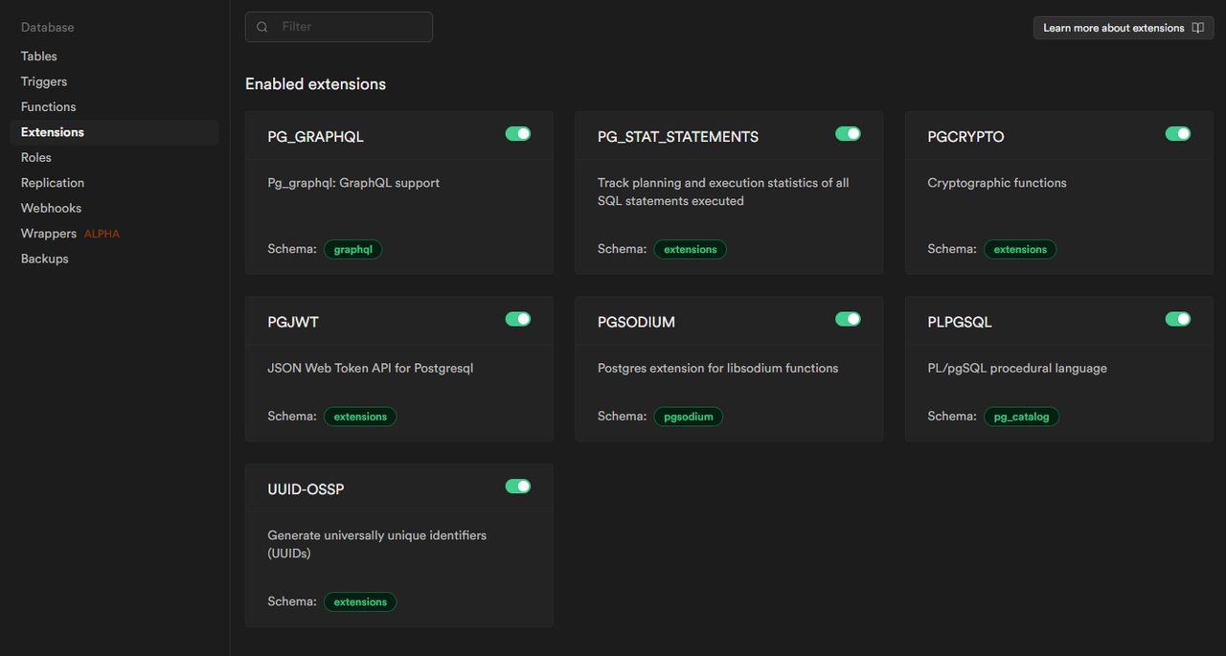The height and width of the screenshot is (656, 1226).
Task: Select Wrappers marked ALPHA in sidebar
Action: click(48, 233)
